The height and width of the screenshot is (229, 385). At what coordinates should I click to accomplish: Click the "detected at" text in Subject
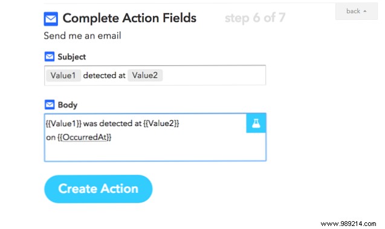click(104, 75)
